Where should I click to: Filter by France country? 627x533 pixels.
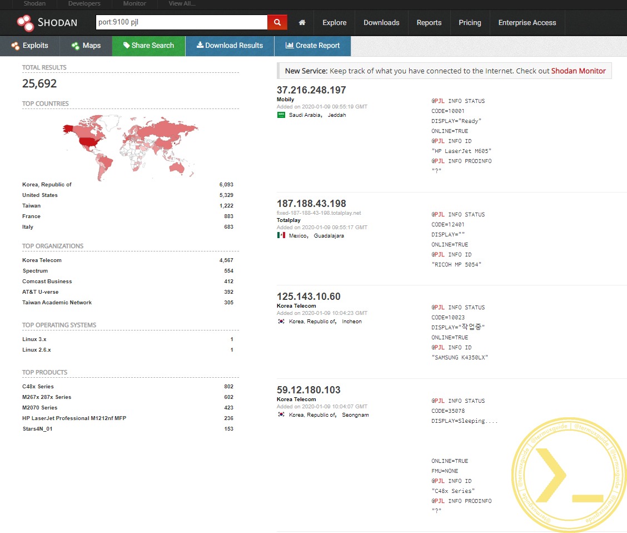coord(31,216)
